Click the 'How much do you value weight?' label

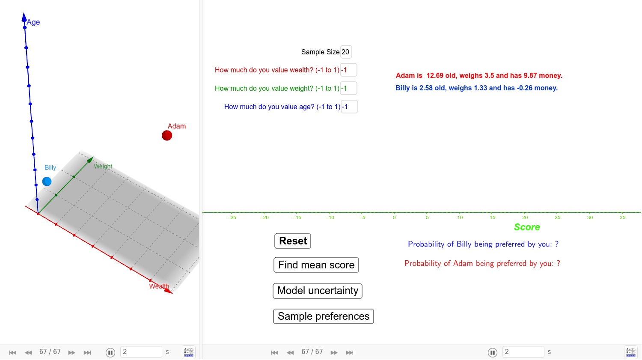tap(277, 88)
